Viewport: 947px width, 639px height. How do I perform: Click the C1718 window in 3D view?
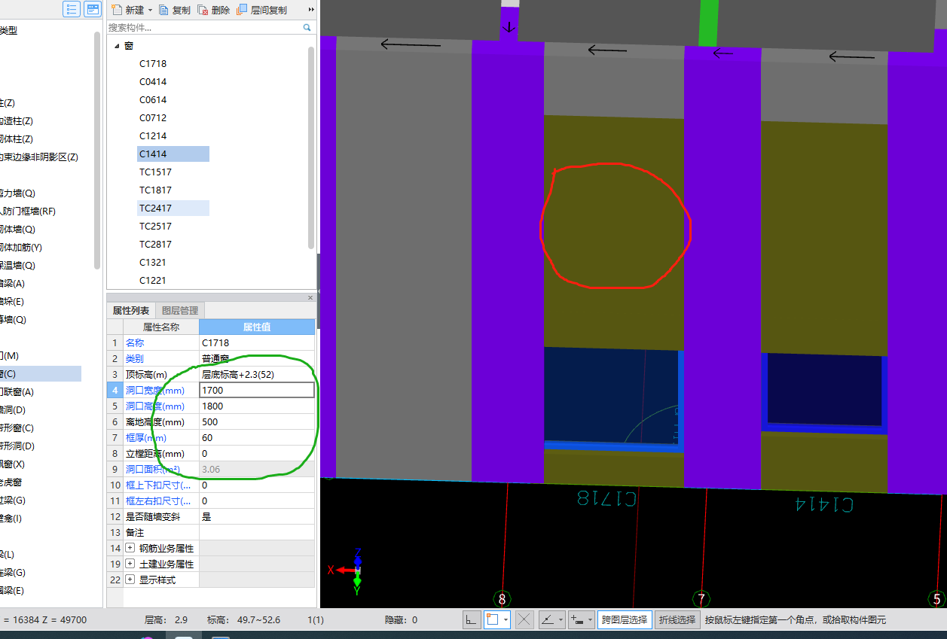click(x=614, y=399)
